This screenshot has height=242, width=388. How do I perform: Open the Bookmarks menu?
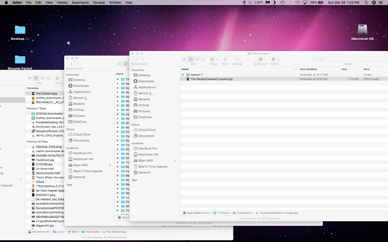pyautogui.click(x=80, y=2)
